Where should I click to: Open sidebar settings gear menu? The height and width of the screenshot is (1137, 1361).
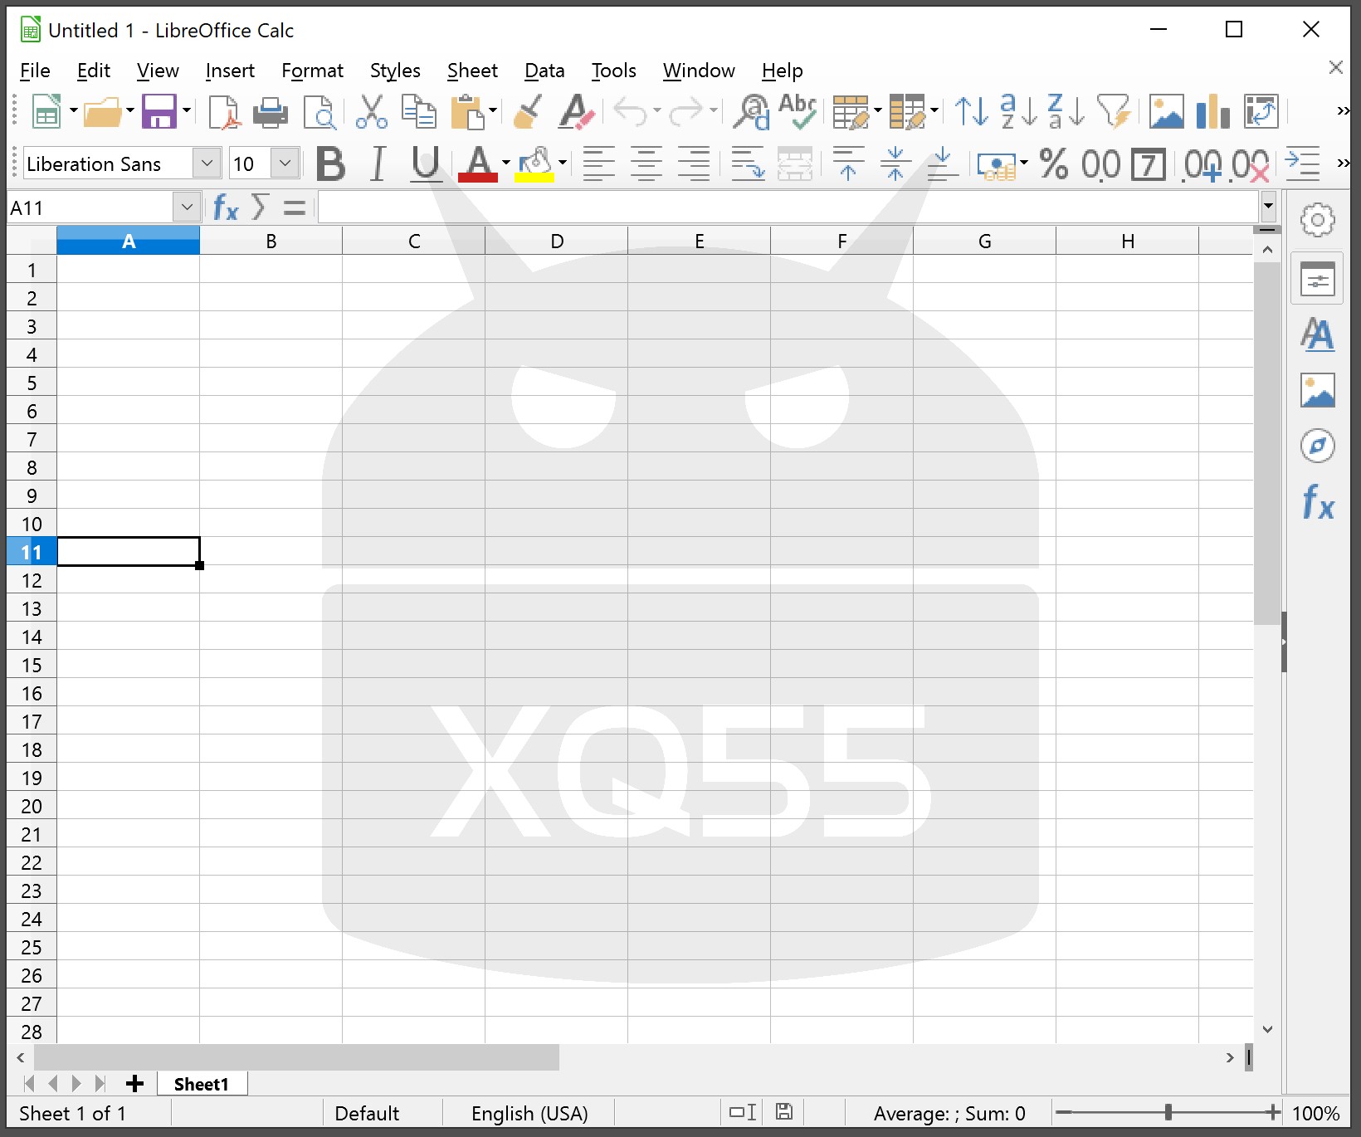click(1317, 220)
